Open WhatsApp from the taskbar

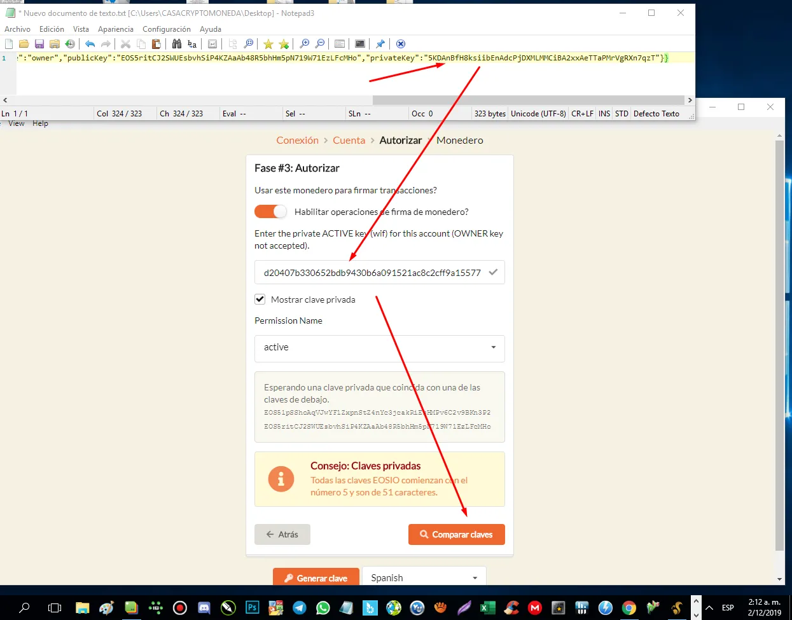click(x=323, y=608)
